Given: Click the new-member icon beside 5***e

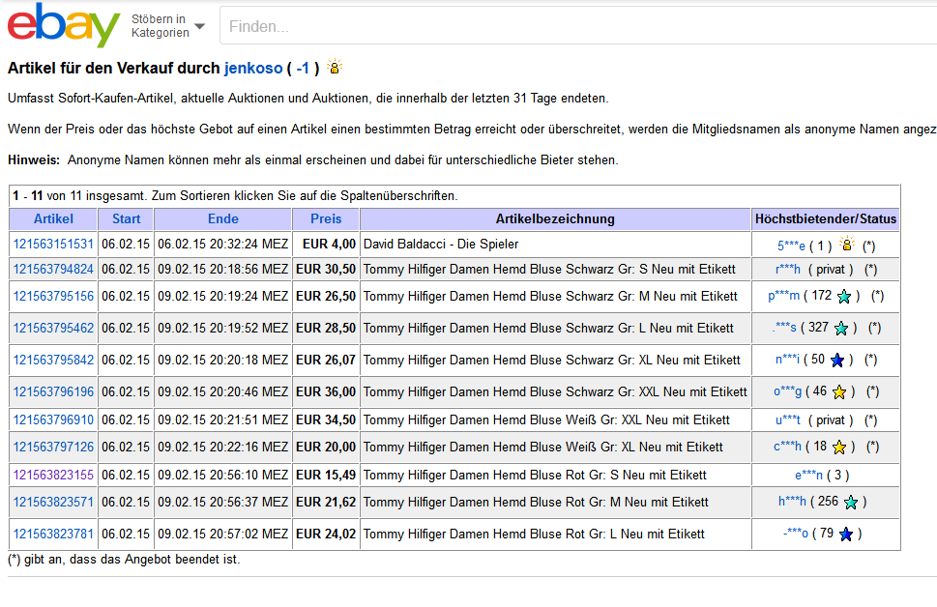Looking at the screenshot, I should 846,245.
